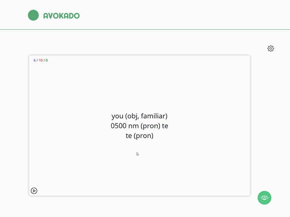The width and height of the screenshot is (290, 217).
Task: Play the flashcard audio
Action: tap(34, 191)
